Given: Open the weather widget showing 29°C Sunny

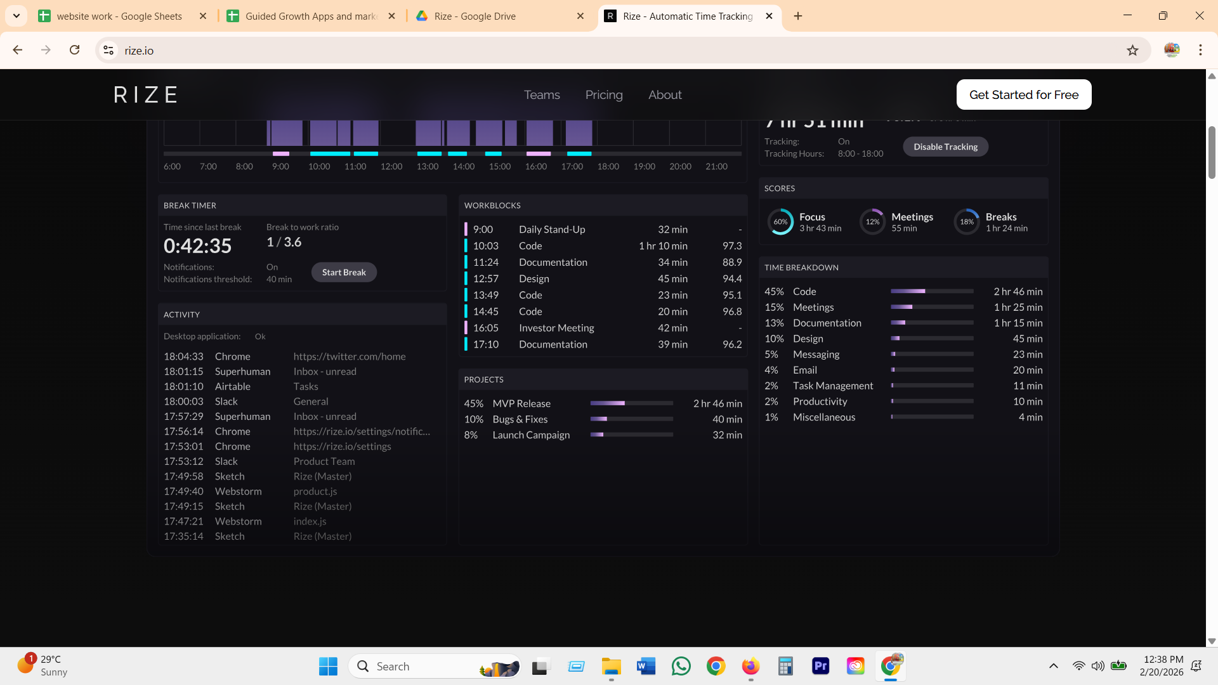Looking at the screenshot, I should coord(43,666).
